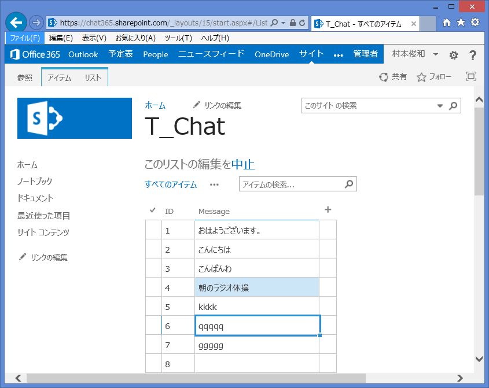Click the item search magnifier icon
This screenshot has height=388, width=489.
pos(349,184)
